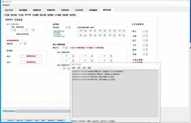The width and height of the screenshot is (191, 123).
Task: Click the 礼包一 gift pack button
Action: [31, 56]
